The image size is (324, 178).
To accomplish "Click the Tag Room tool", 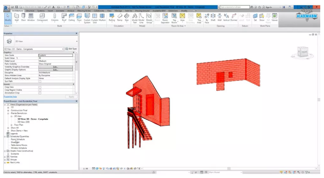I will [174, 18].
